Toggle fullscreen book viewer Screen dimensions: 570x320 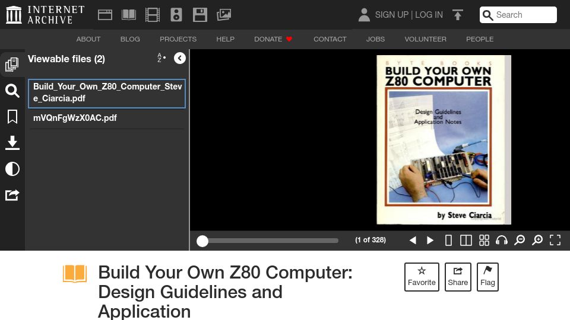(555, 240)
